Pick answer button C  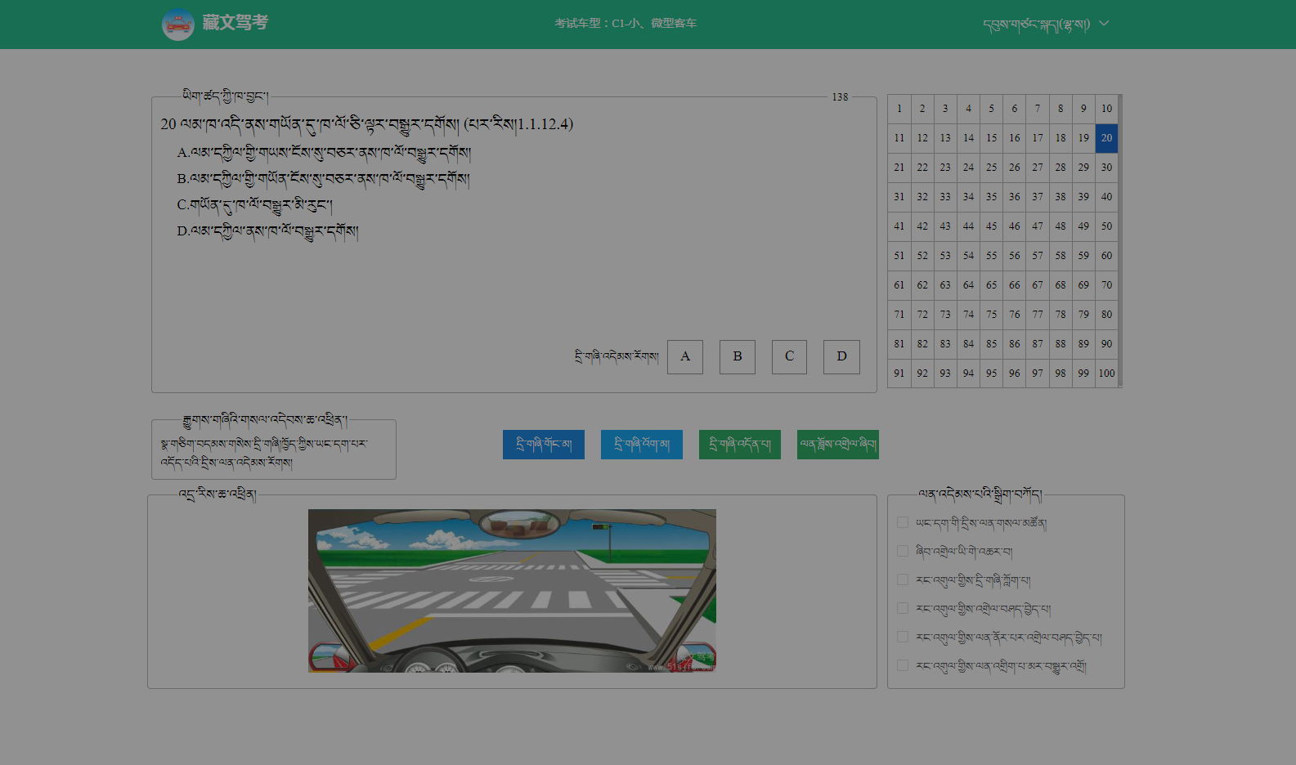pos(789,357)
